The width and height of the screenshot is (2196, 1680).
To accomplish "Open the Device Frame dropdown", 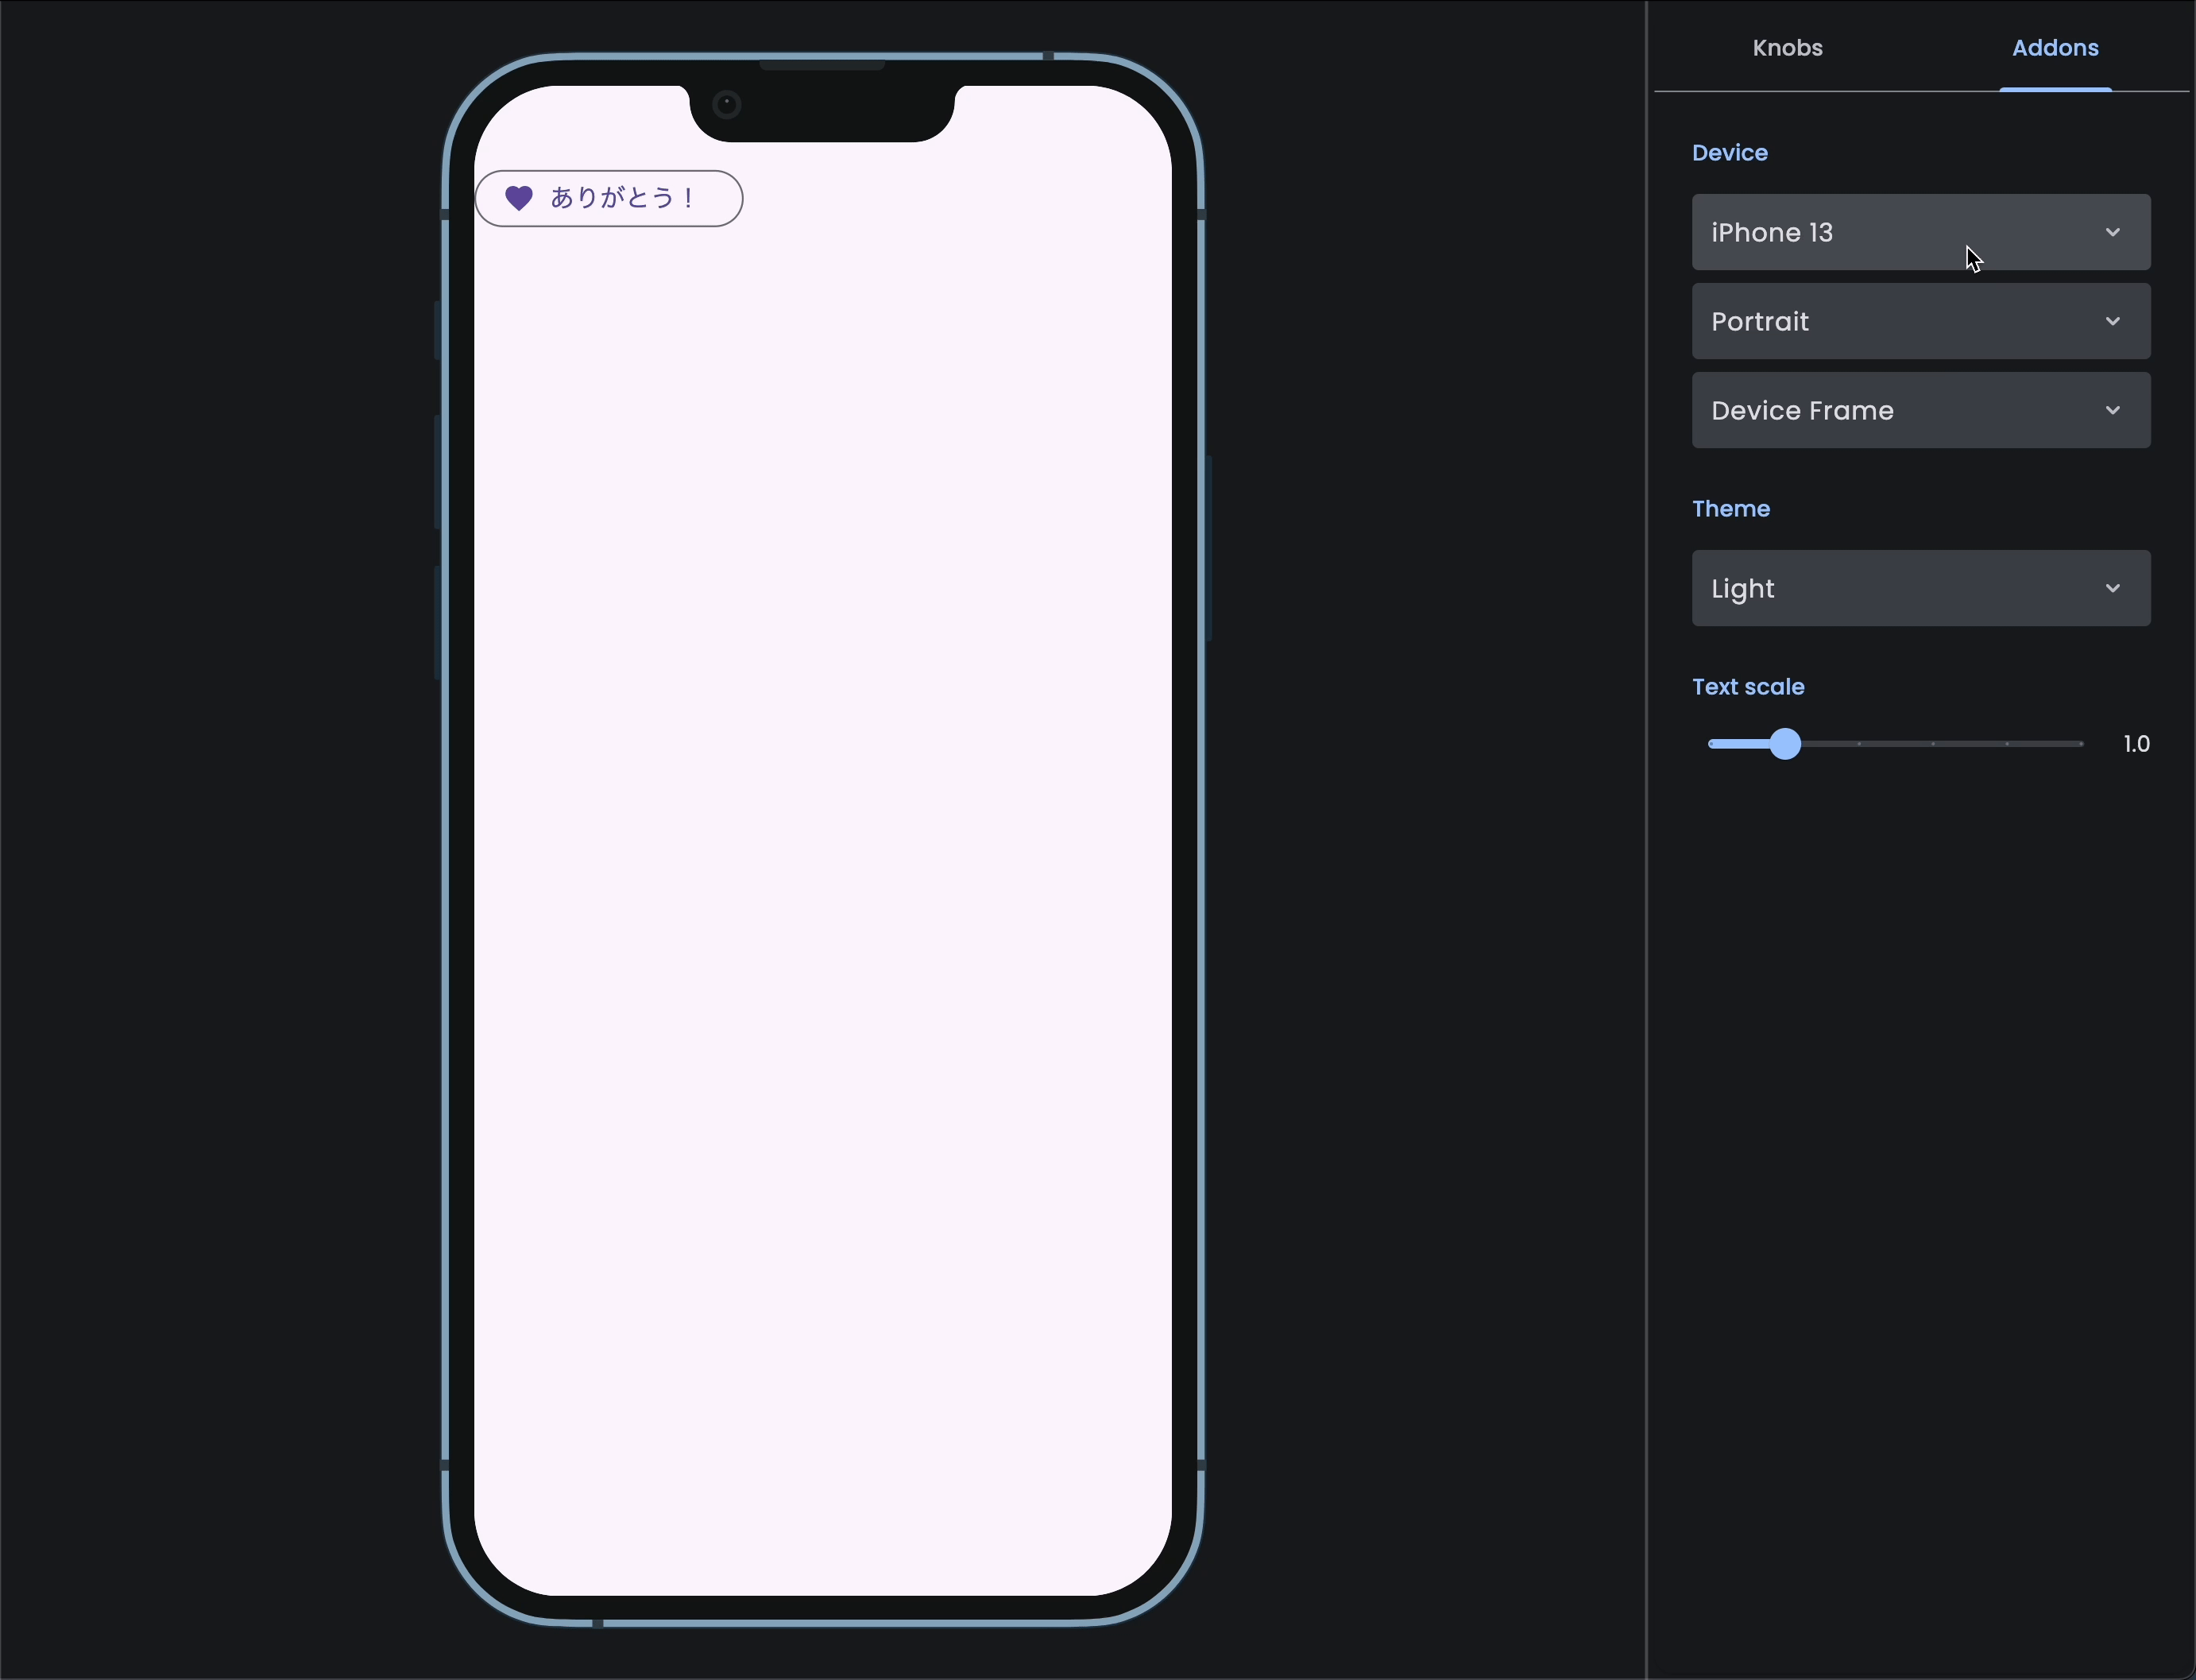I will (1920, 410).
